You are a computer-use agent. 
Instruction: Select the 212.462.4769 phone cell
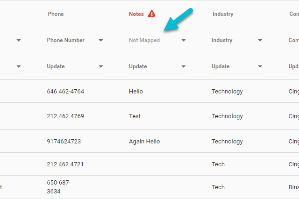click(x=65, y=116)
